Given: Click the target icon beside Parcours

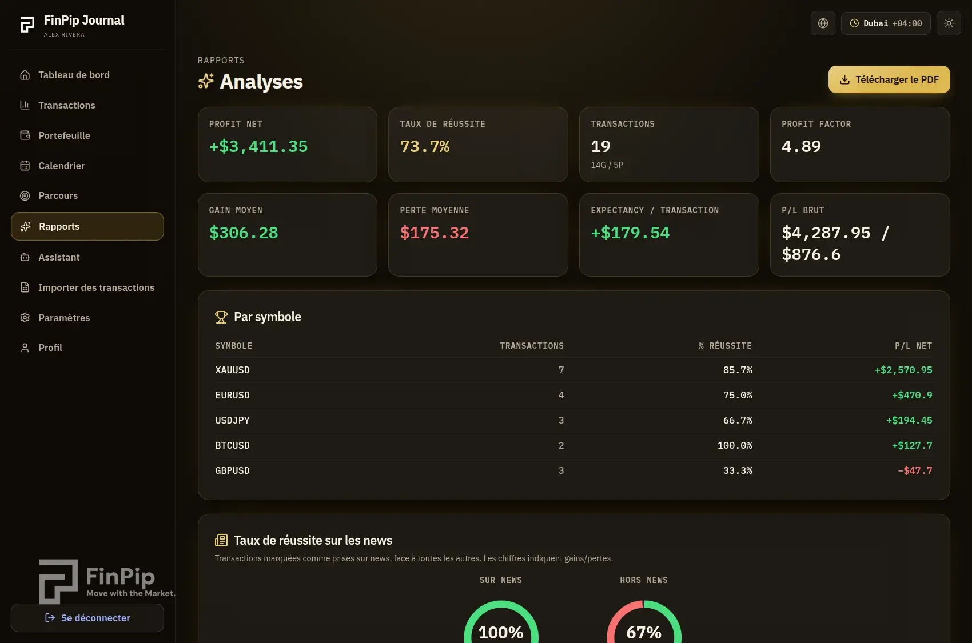Looking at the screenshot, I should click(x=25, y=195).
